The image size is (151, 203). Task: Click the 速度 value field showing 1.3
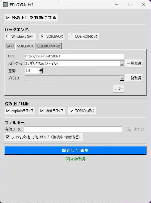click(32, 71)
